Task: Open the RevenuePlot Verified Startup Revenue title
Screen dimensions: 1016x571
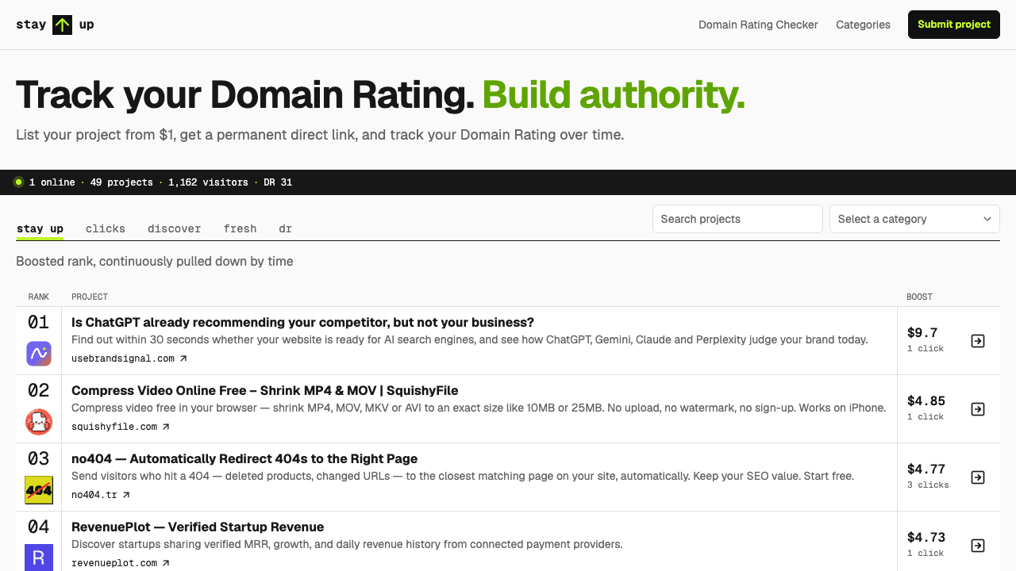Action: pos(198,527)
